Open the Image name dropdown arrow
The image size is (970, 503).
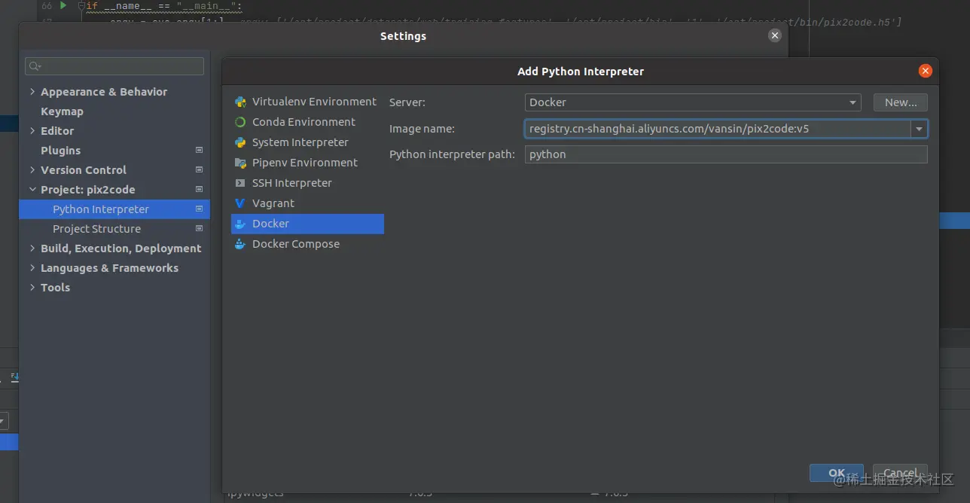pyautogui.click(x=919, y=129)
